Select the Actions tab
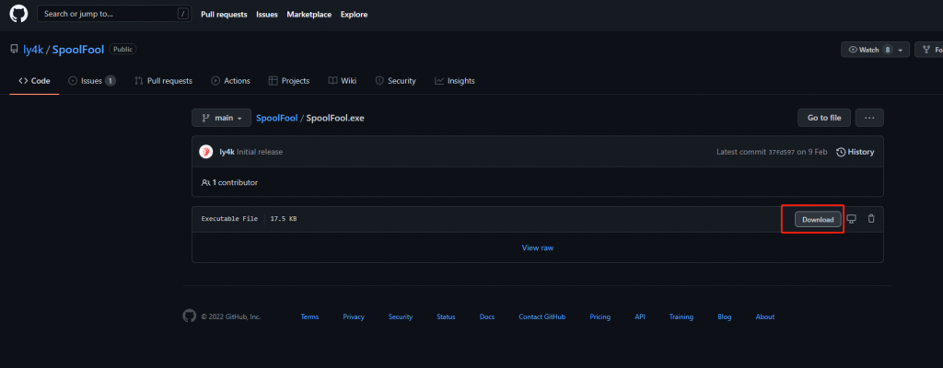The height and width of the screenshot is (368, 943). (230, 81)
